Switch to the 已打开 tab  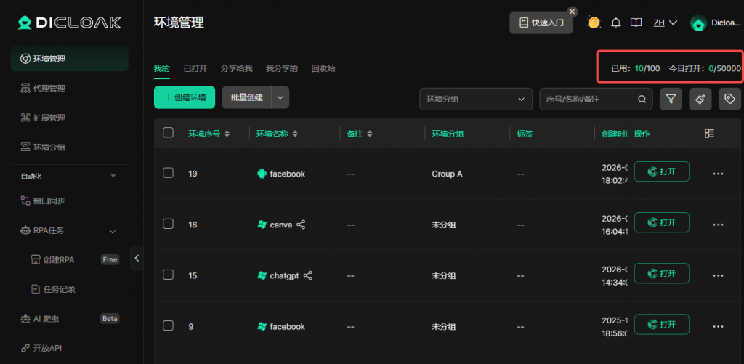click(x=195, y=68)
